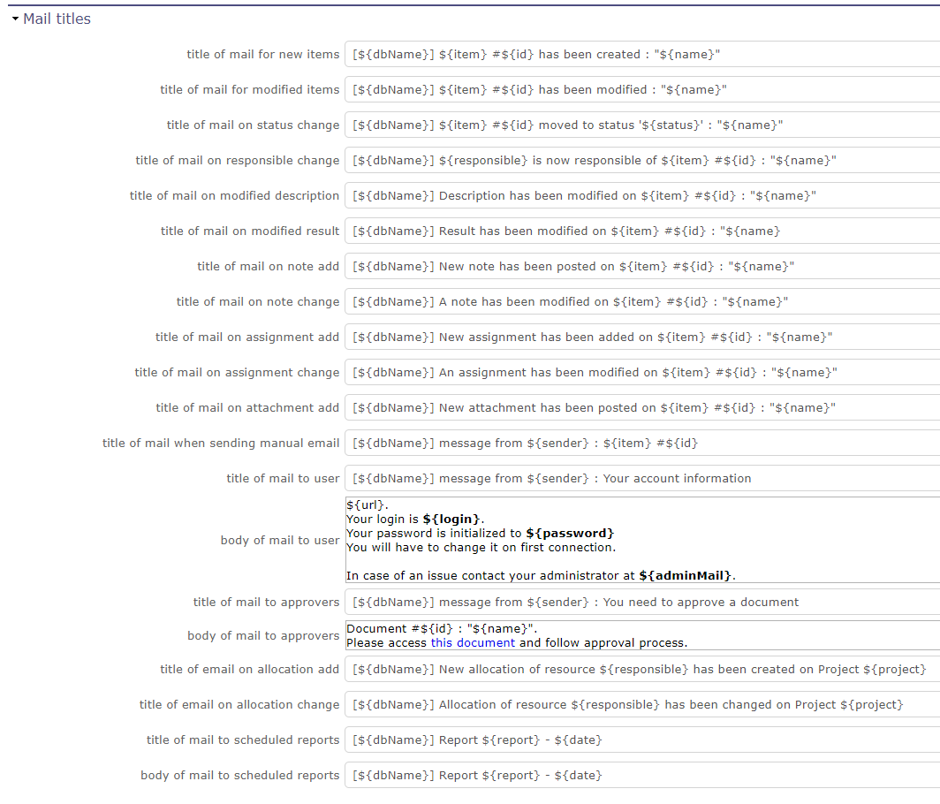Select the assignment add mail title field
The image size is (940, 804).
tap(618, 337)
